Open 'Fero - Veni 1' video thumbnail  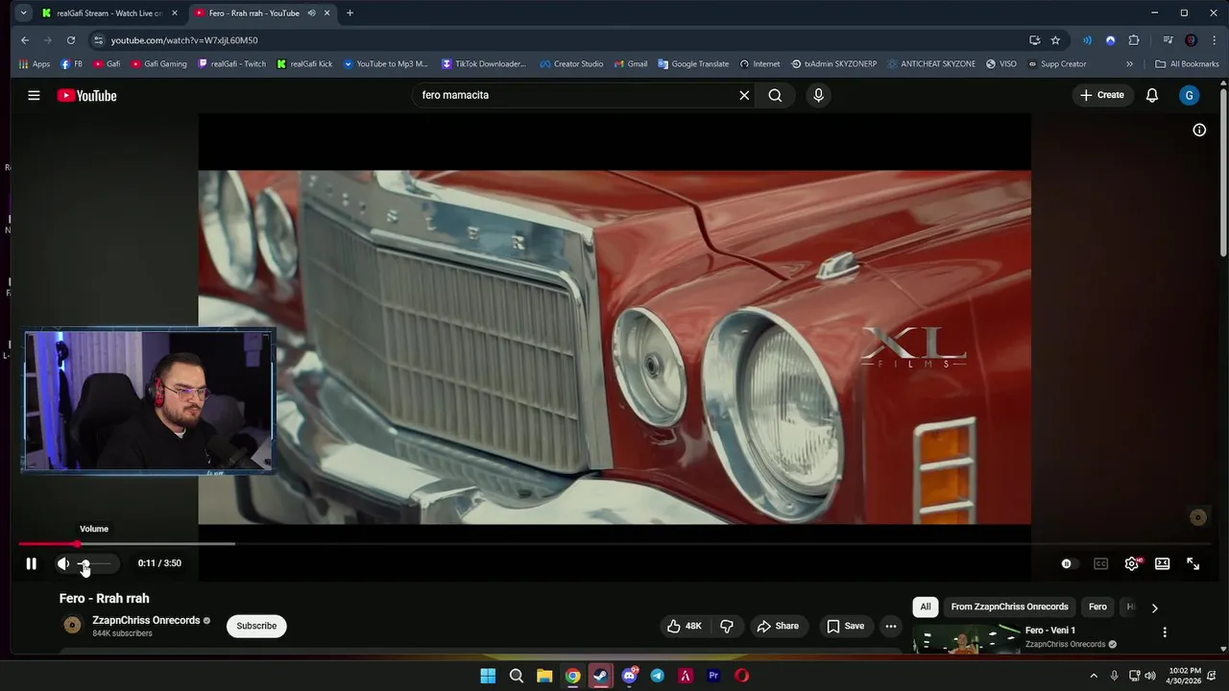pyautogui.click(x=966, y=639)
